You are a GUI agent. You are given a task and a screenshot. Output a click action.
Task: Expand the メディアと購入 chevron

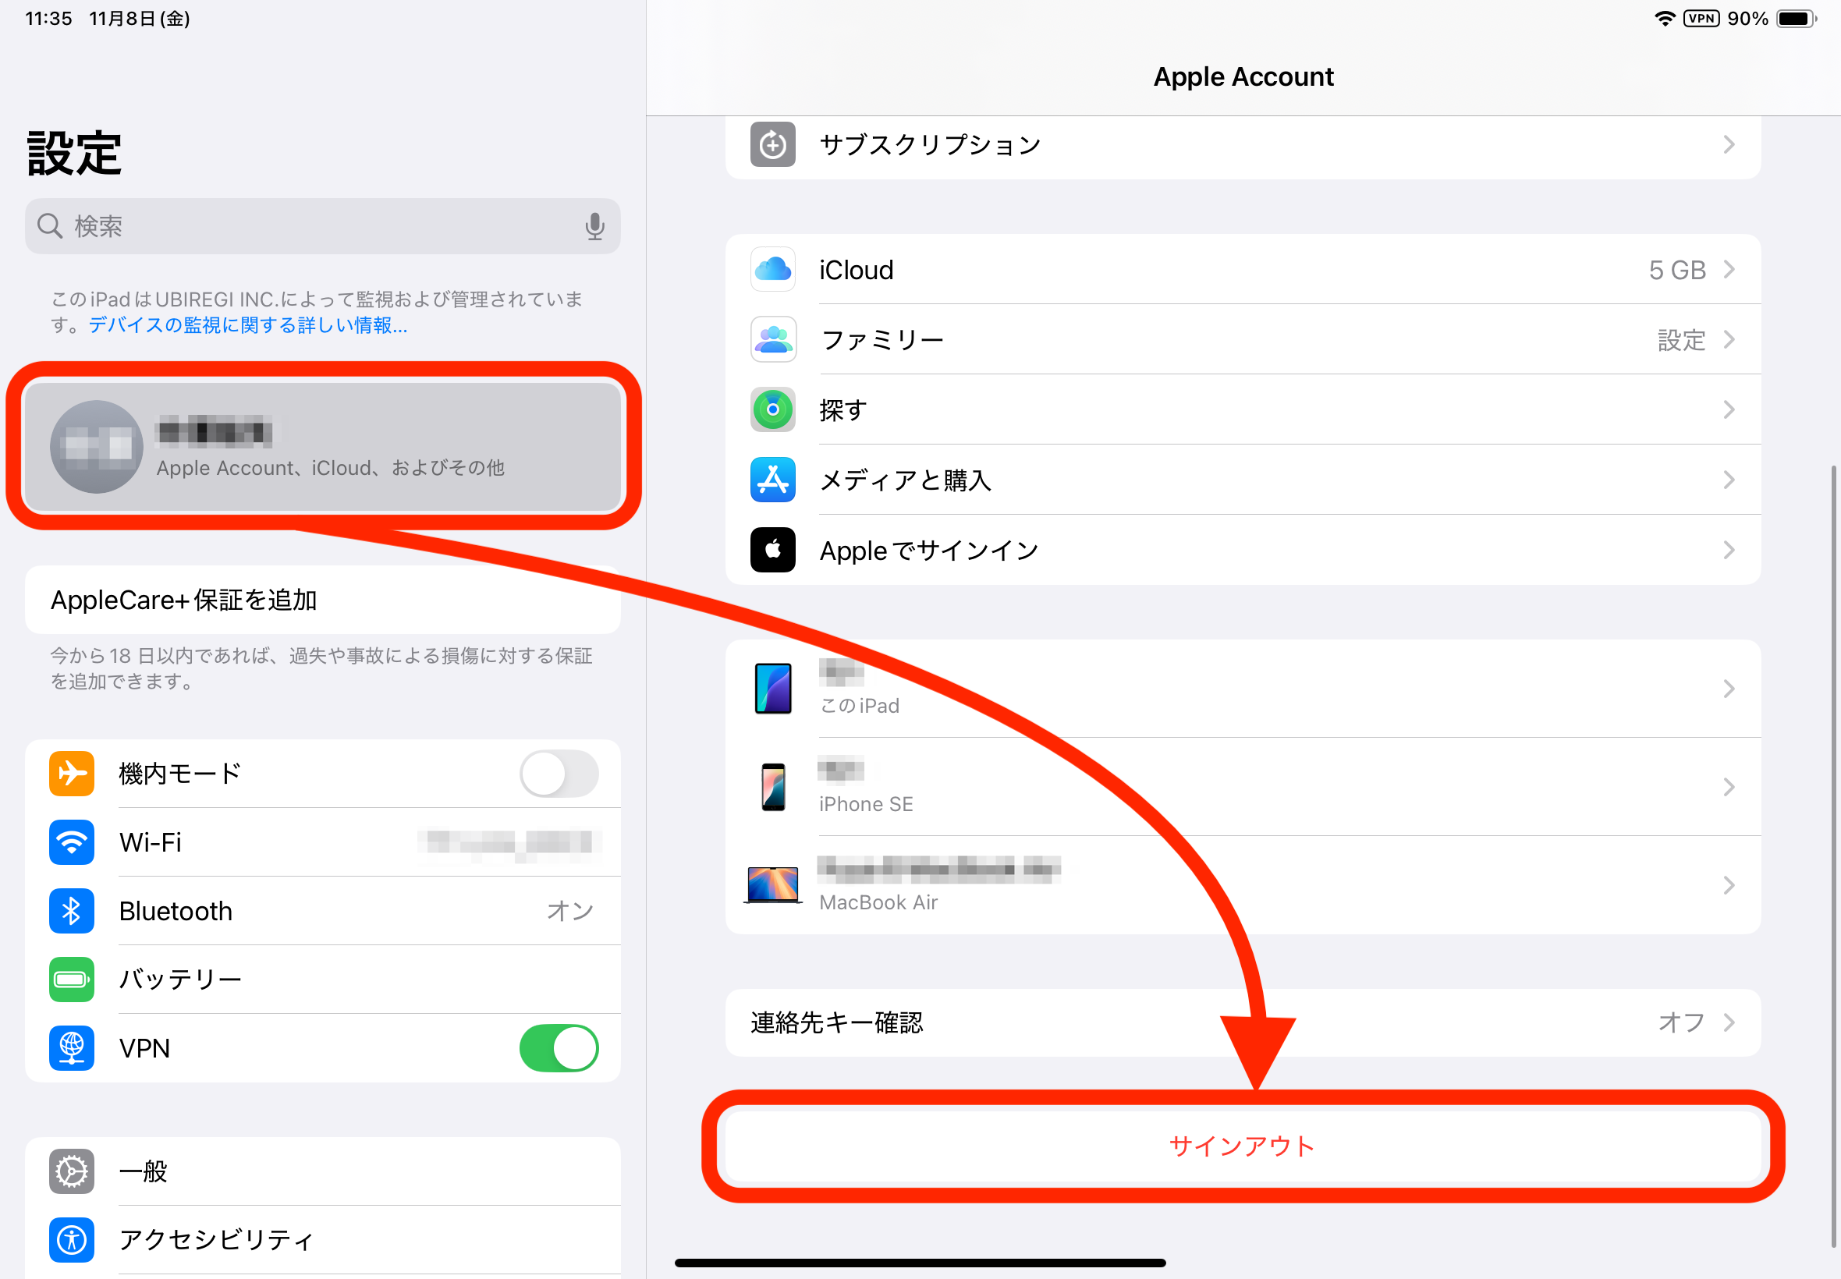pos(1729,480)
